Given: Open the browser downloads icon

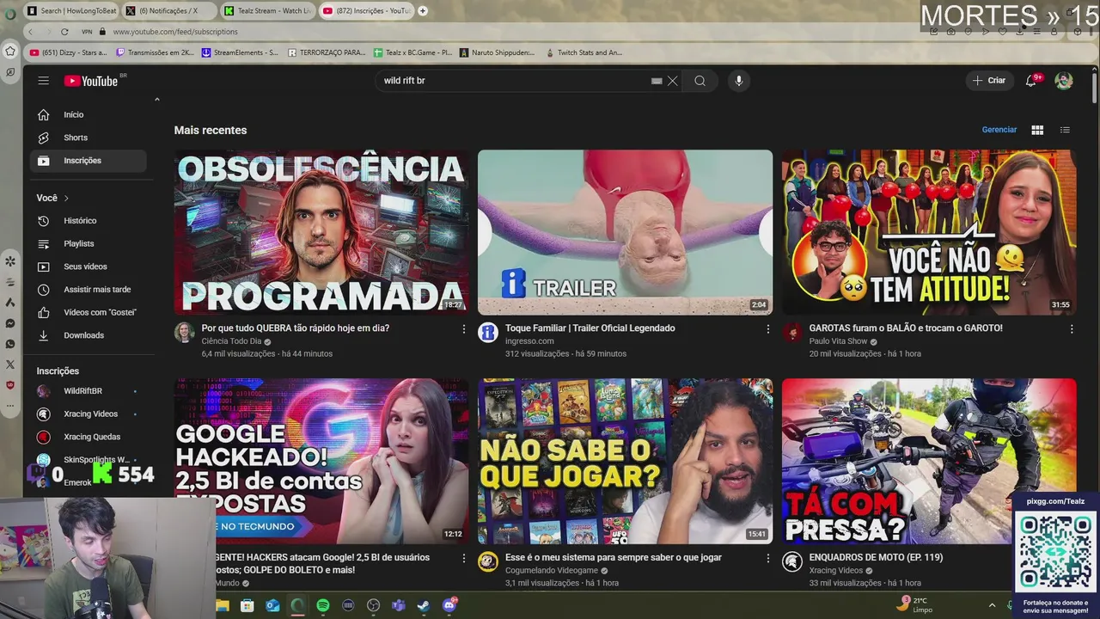Looking at the screenshot, I should click(x=1020, y=32).
